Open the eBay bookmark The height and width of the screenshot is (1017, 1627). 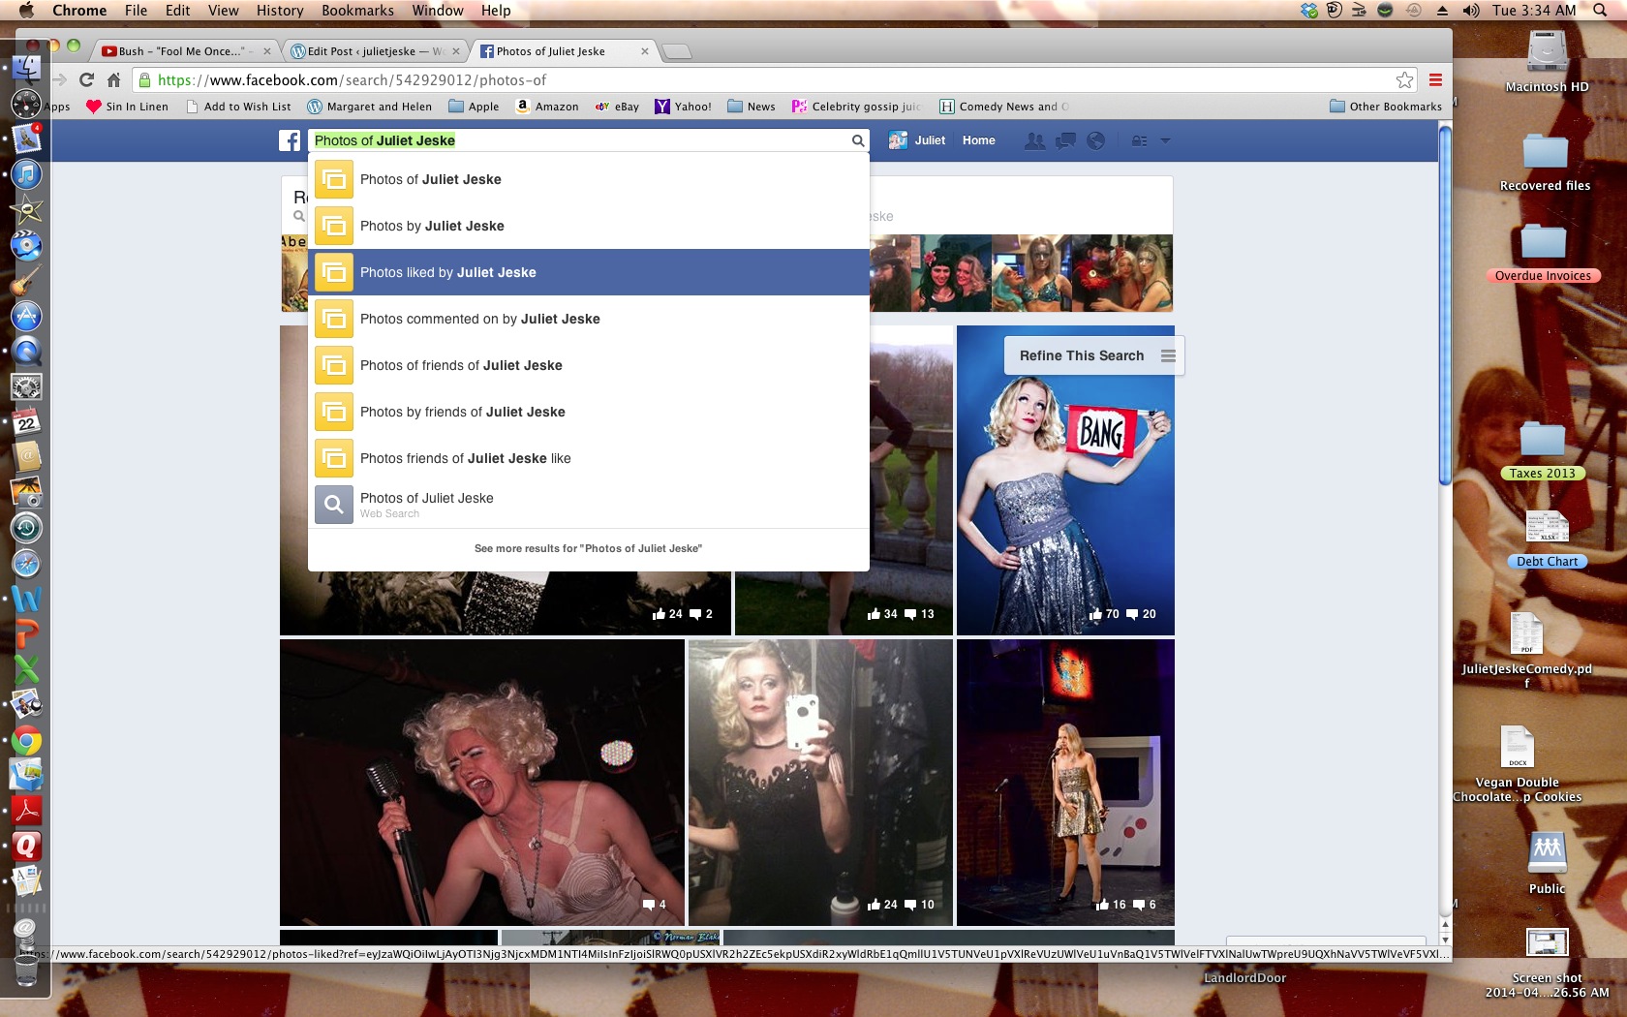pyautogui.click(x=617, y=107)
